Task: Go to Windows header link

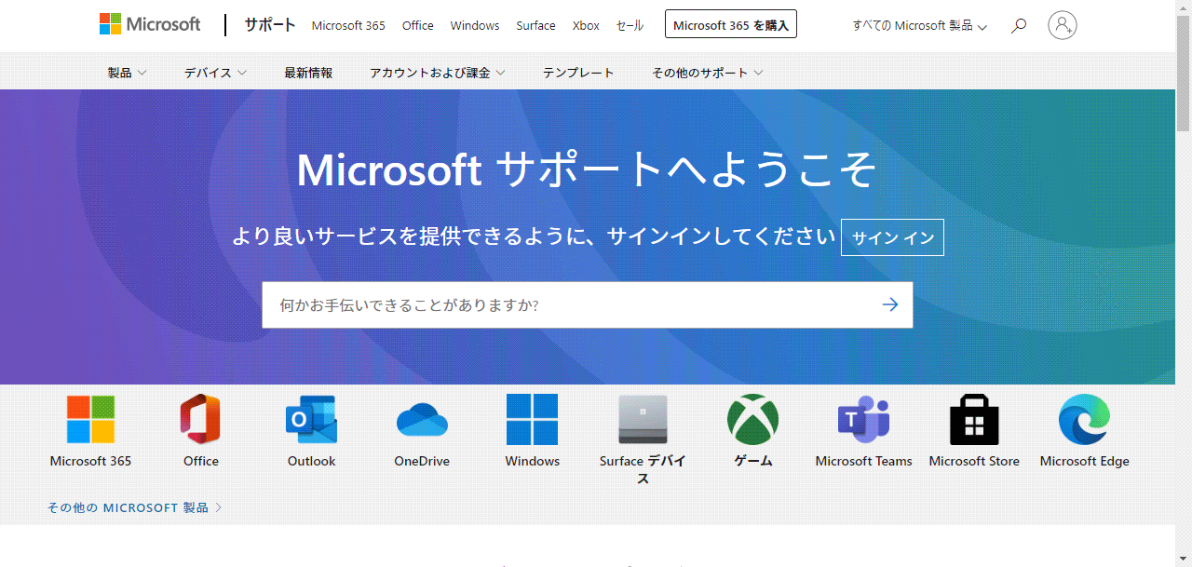Action: 475,25
